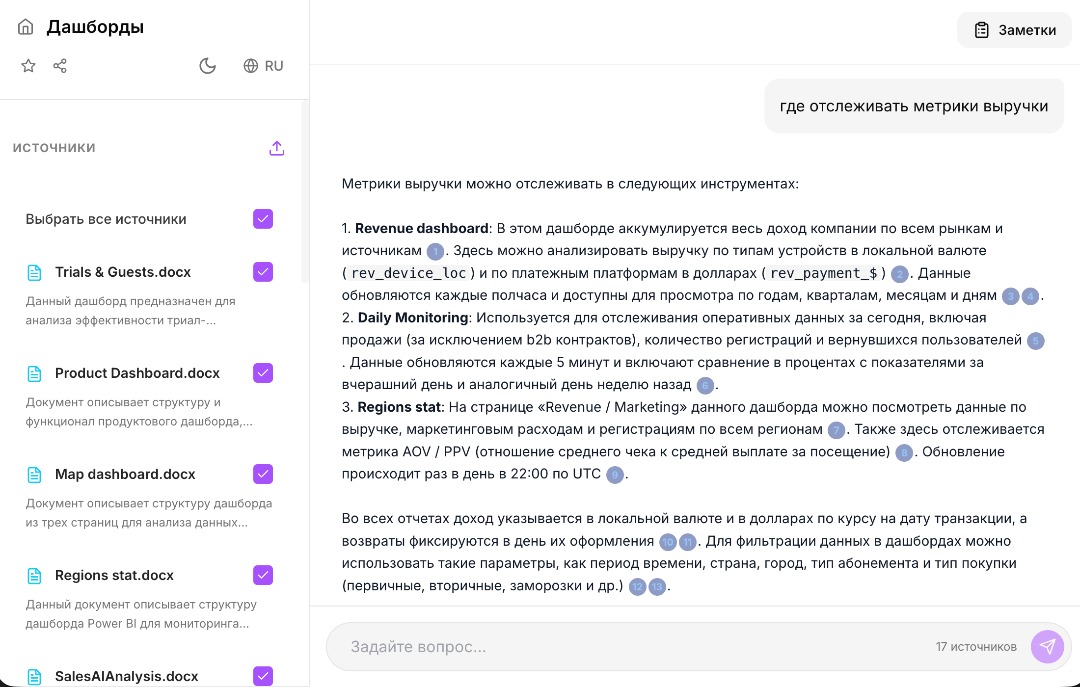Open citation badge 12
1080x687 pixels.
click(637, 587)
